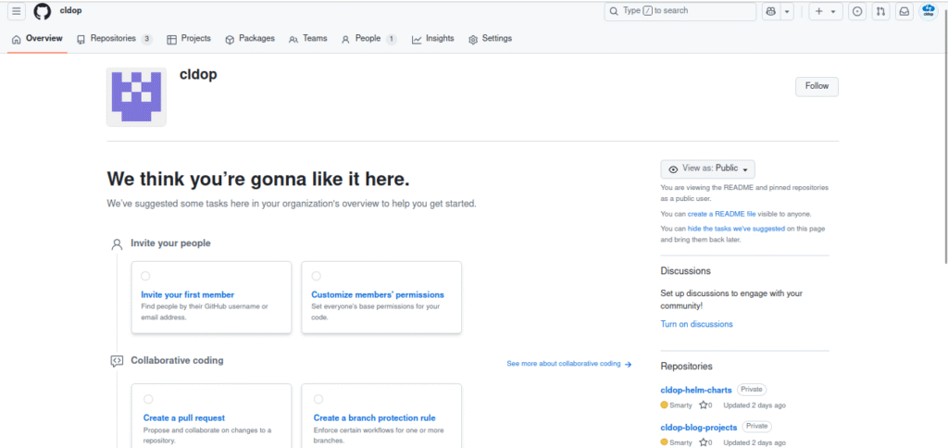The height and width of the screenshot is (448, 948).
Task: Switch to the Repositories tab
Action: 115,39
